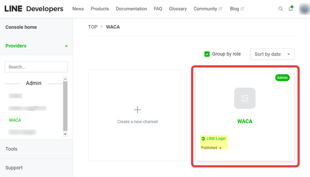Open Support in the sidebar
310x177 pixels.
14,168
